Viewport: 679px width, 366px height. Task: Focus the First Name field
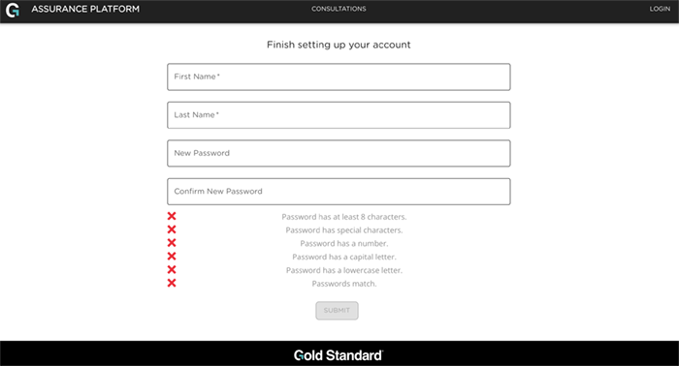[x=339, y=76]
